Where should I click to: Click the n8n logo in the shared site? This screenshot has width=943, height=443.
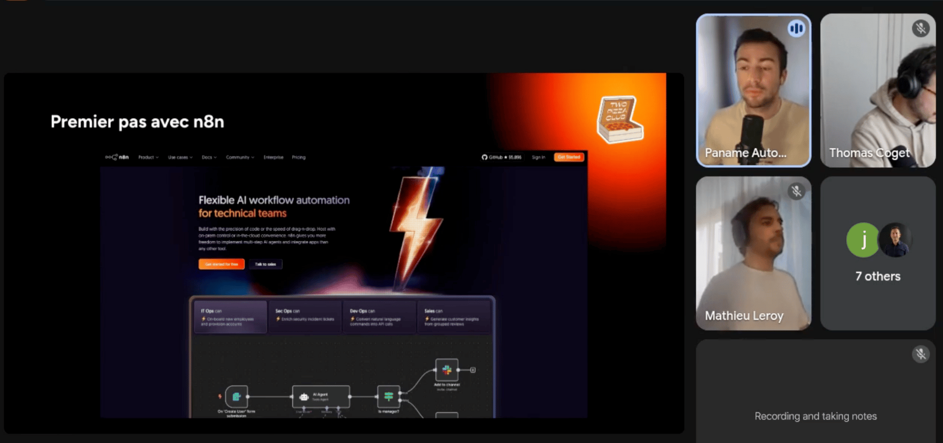coord(117,157)
